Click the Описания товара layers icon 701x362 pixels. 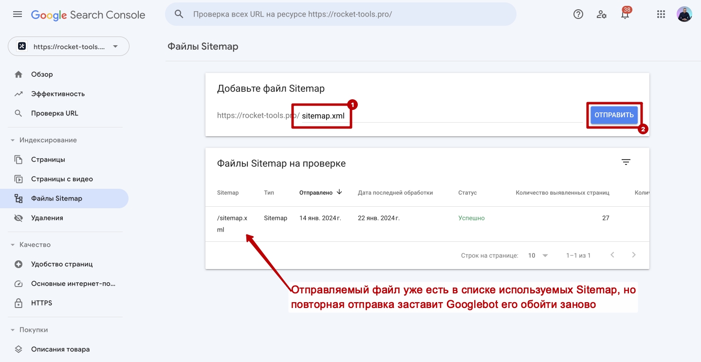18,349
